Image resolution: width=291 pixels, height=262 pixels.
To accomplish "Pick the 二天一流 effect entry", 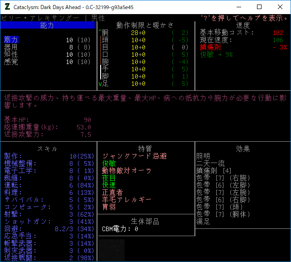I will coord(210,163).
